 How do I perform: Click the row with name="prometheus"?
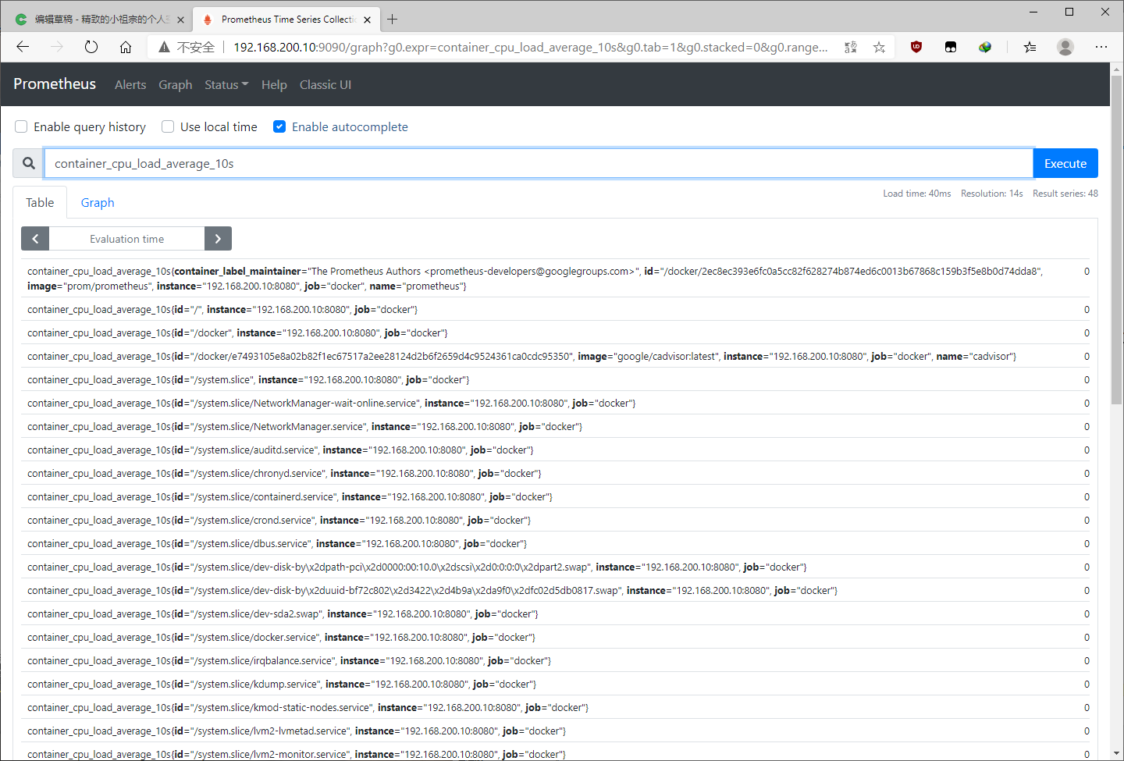(x=555, y=279)
